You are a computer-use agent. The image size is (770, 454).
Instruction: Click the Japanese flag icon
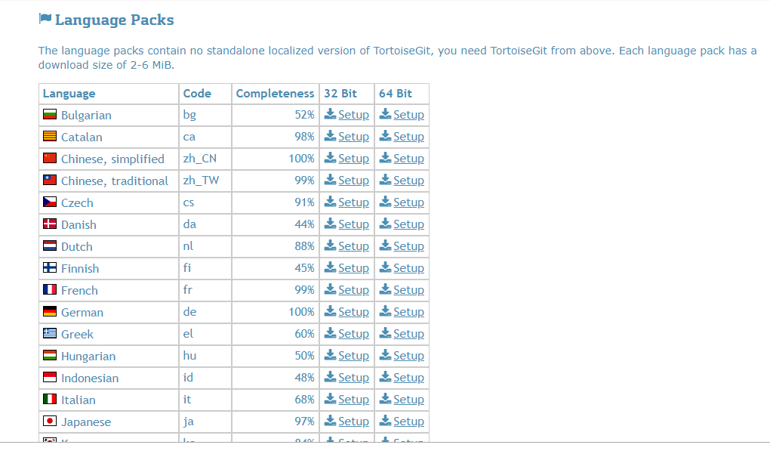[50, 421]
